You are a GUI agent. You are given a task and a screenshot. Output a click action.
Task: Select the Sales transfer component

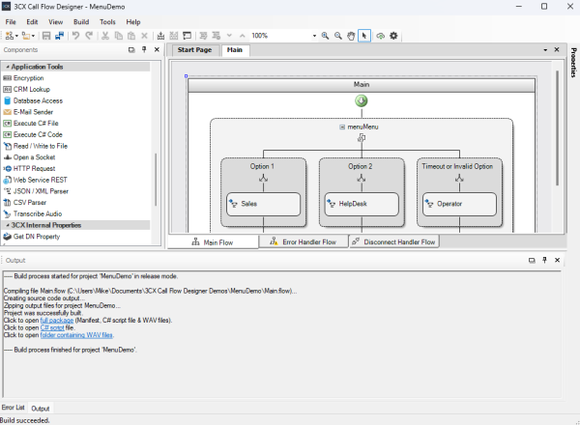click(263, 204)
